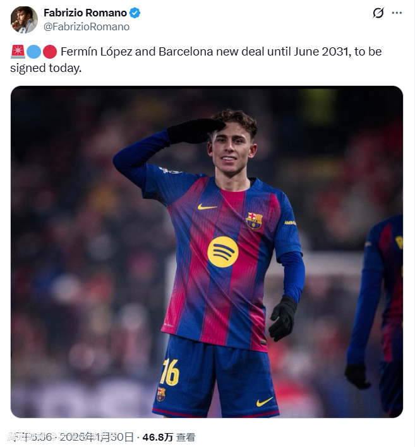415x447 pixels.
Task: Open Fabrizio Romano's profile avatar
Action: point(24,20)
